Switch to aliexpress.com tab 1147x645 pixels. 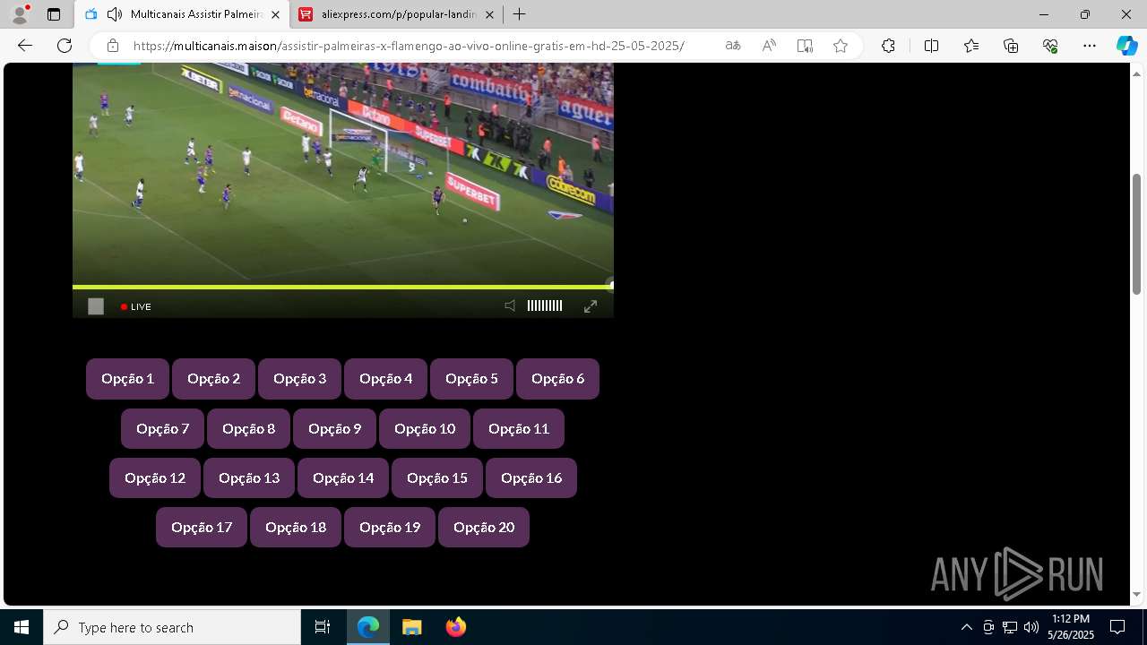point(398,14)
